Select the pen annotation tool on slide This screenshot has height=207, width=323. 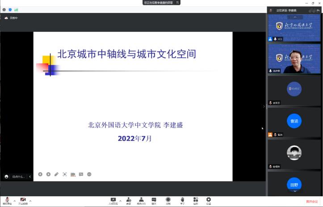[x=56, y=174]
